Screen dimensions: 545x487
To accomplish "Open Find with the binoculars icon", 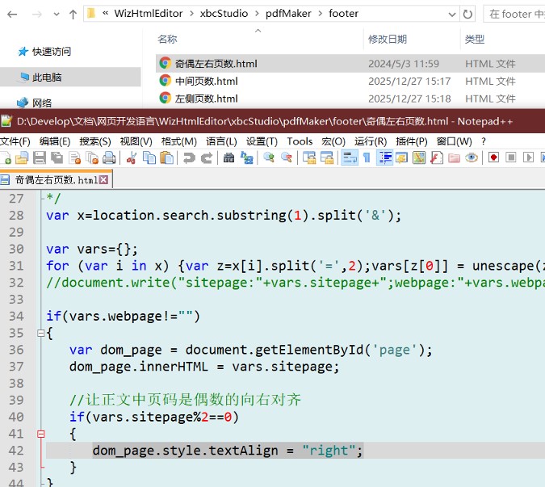I will [x=228, y=157].
